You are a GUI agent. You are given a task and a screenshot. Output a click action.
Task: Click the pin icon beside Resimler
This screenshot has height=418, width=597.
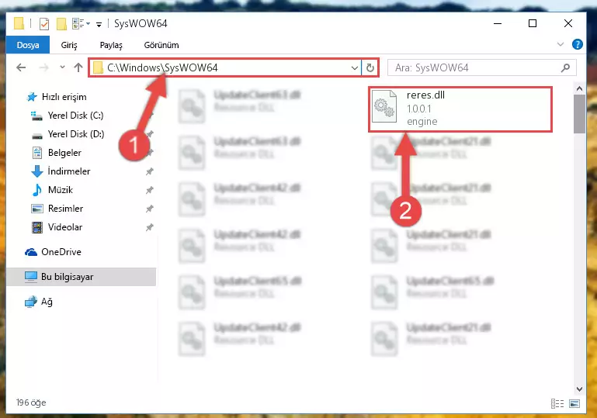(150, 209)
